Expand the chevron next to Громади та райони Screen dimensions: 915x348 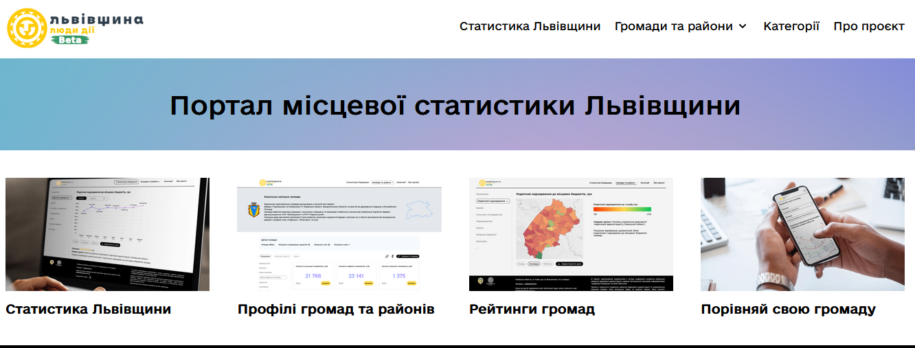(743, 27)
